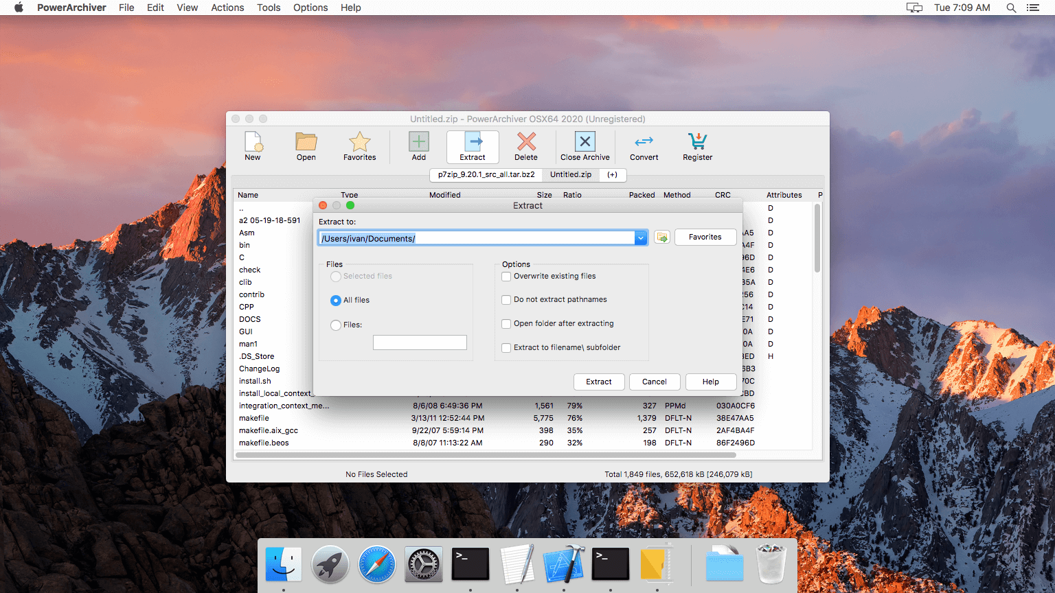Select the a2 05-19-18-591 folder row
1055x593 pixels.
[270, 220]
